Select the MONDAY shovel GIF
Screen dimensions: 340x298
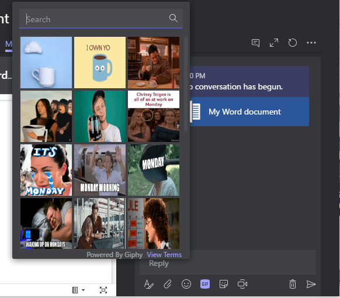154,170
